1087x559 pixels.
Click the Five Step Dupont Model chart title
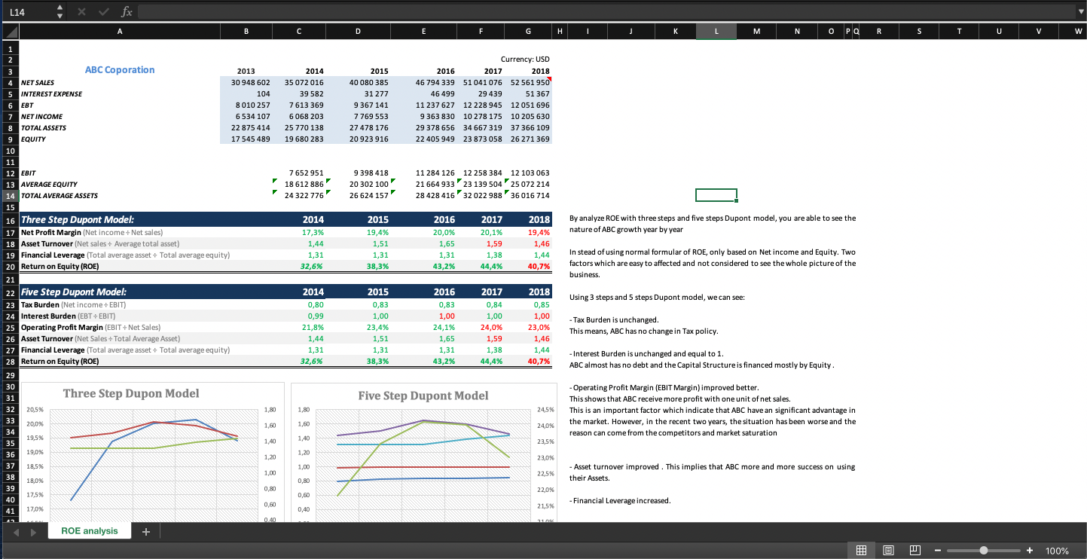pos(423,396)
